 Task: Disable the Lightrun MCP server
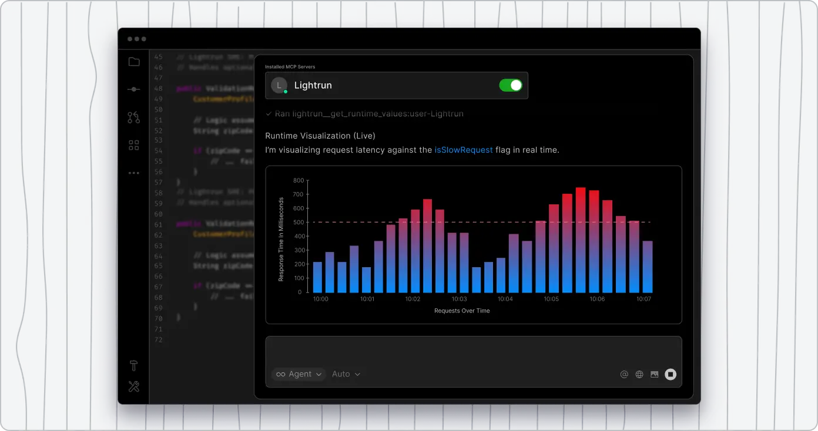511,85
